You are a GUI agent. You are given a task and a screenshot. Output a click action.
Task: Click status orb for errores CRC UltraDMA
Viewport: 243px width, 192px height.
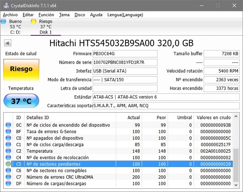(8, 177)
